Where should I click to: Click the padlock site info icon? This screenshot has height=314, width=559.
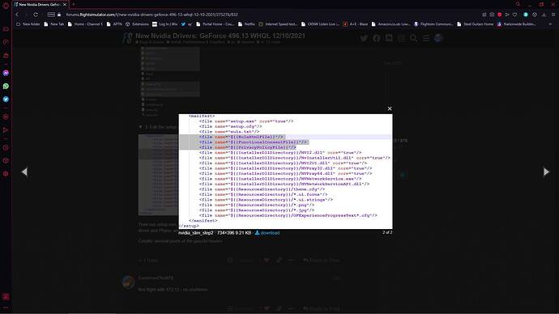(x=59, y=15)
